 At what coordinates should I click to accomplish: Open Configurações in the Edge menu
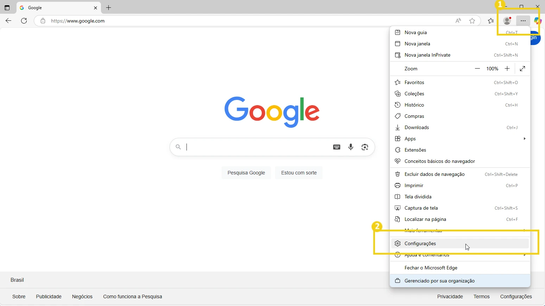point(460,243)
